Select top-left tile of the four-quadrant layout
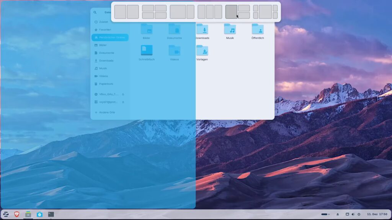Image resolution: width=392 pixels, height=220 pixels. [148, 8]
